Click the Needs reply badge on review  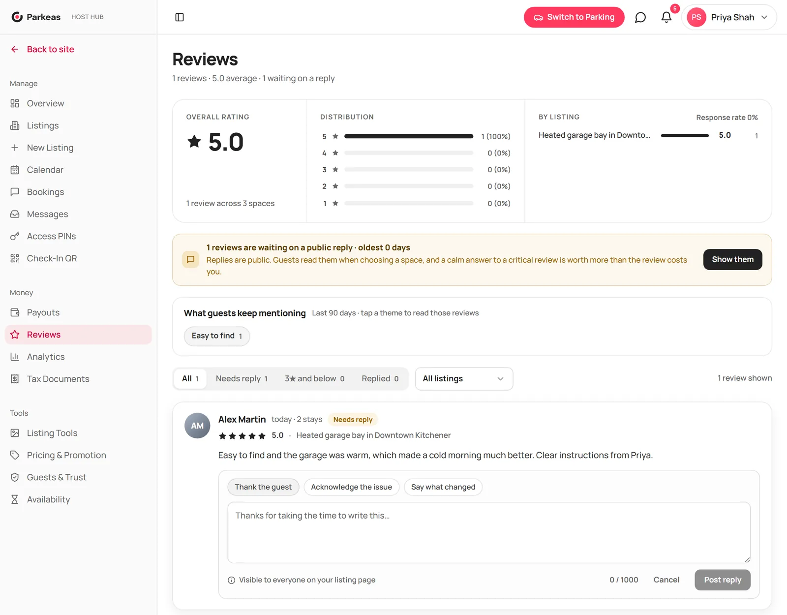(353, 420)
